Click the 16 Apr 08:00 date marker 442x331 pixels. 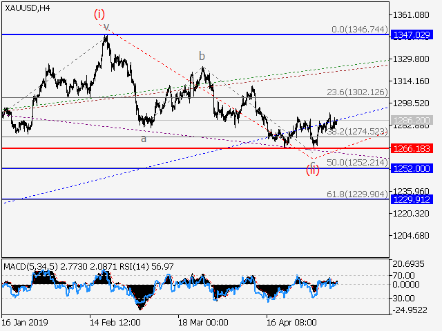(x=291, y=322)
